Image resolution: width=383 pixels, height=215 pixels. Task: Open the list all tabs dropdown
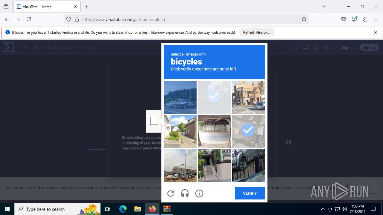click(x=323, y=7)
